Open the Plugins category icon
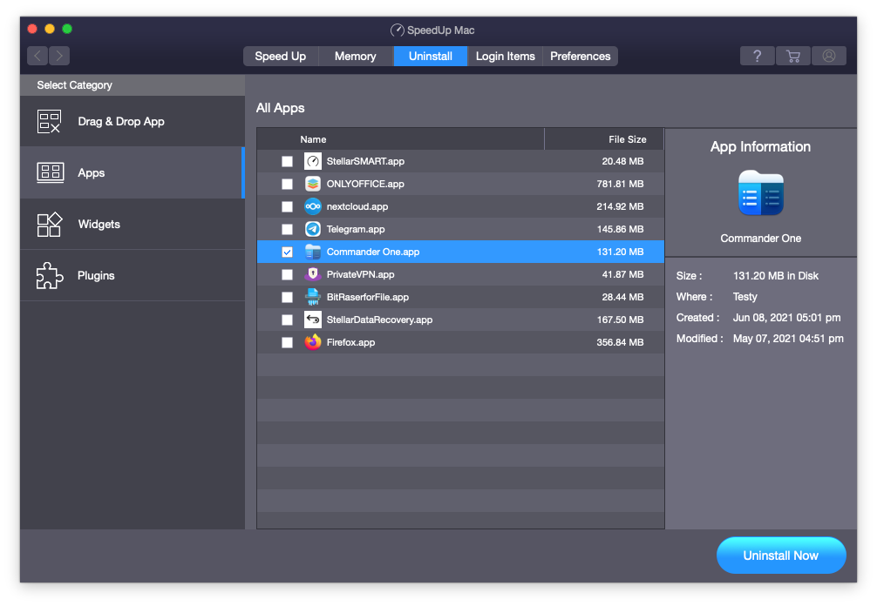Screen dimensions: 877x606 pos(50,275)
